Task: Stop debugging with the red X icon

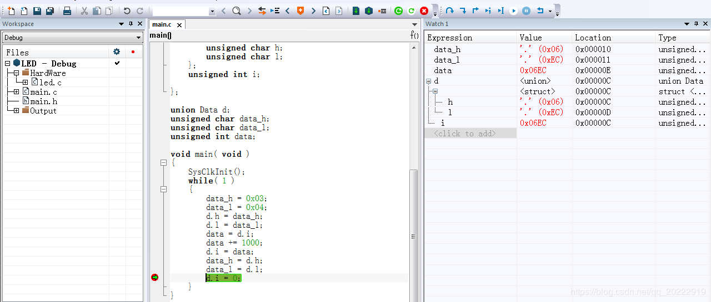Action: (x=424, y=11)
